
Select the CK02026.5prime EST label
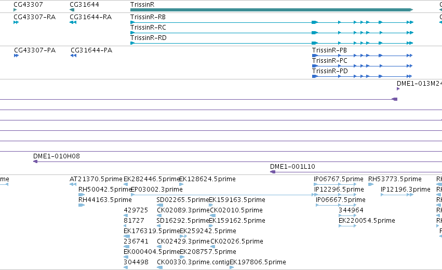click(237, 242)
